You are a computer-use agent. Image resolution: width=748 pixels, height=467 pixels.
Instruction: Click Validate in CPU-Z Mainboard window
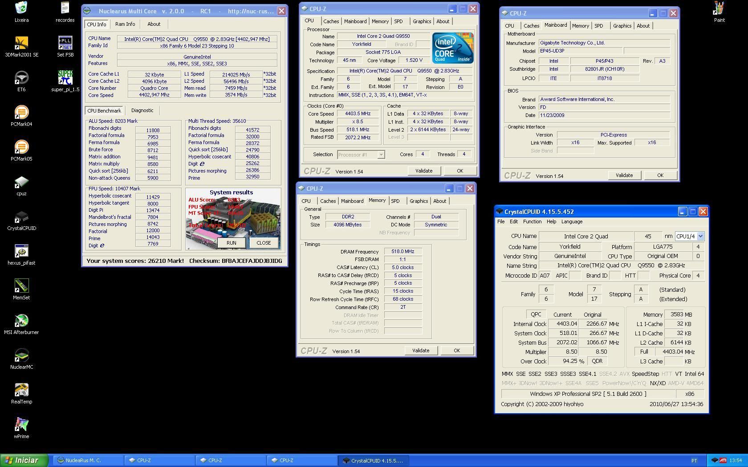pos(624,175)
